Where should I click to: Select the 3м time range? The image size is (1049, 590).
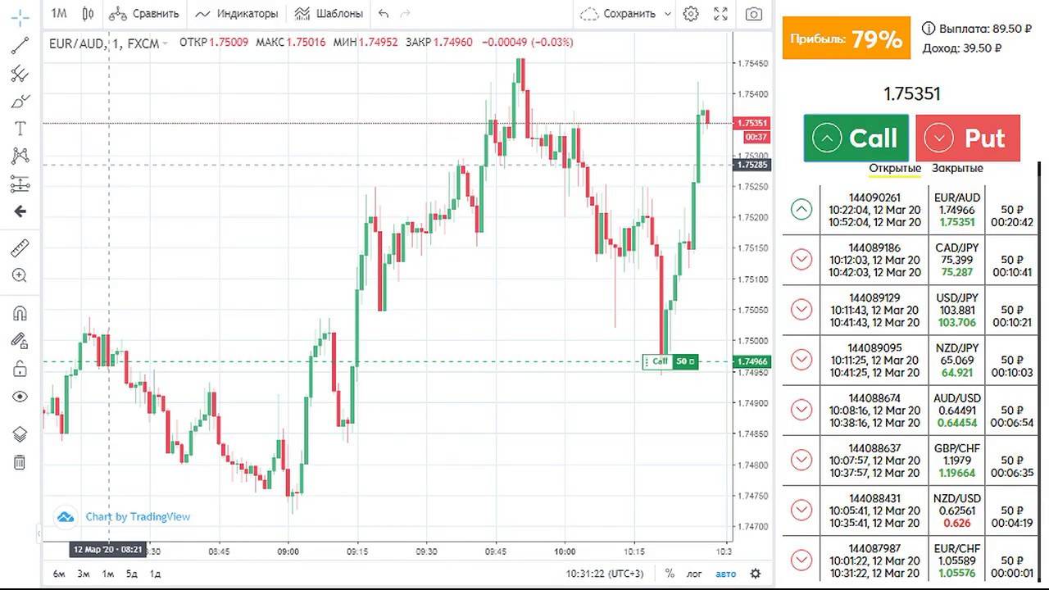coord(84,574)
